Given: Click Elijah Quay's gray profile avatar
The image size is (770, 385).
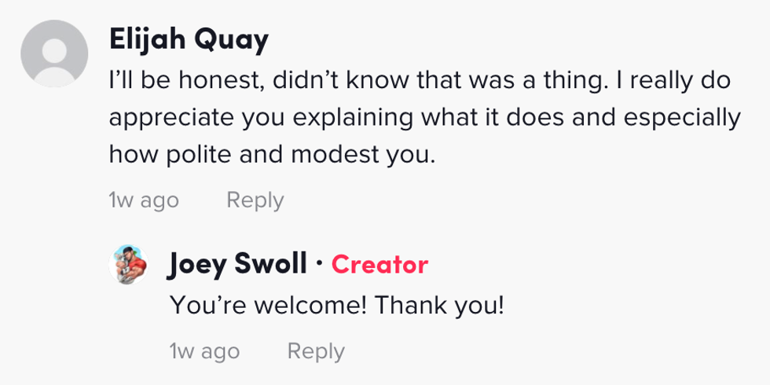Looking at the screenshot, I should pyautogui.click(x=54, y=53).
